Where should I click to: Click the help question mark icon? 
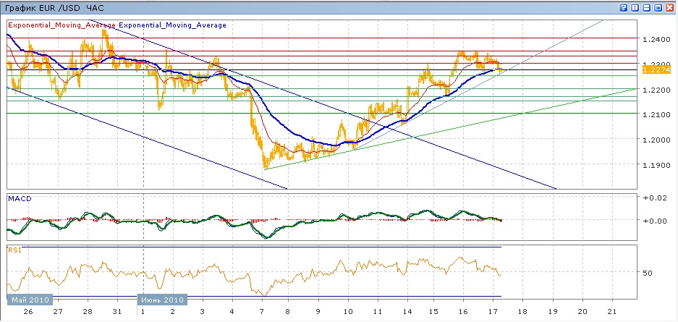[x=624, y=7]
